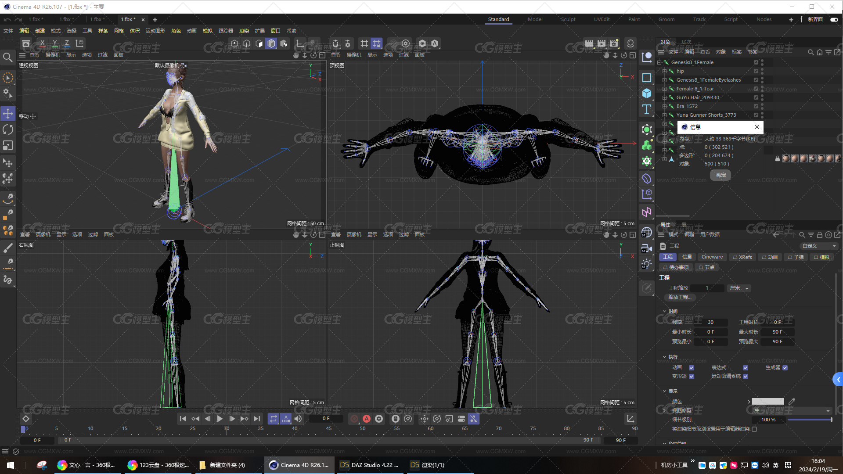843x474 pixels.
Task: Expand the GuYu Hair_209430 object
Action: [x=664, y=97]
